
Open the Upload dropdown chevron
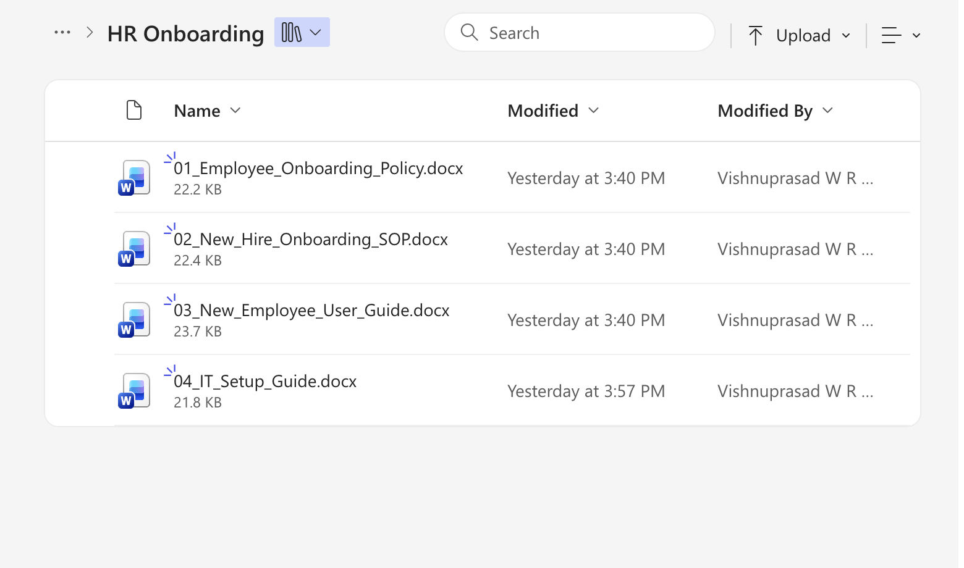[847, 35]
